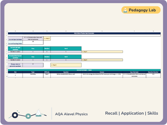Select the Current Spec Sub-topic label cell
Image resolution: width=167 pixels, height=125 pixels.
[x=15, y=39]
